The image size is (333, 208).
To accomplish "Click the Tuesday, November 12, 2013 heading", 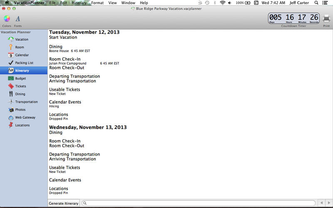I will (84, 32).
